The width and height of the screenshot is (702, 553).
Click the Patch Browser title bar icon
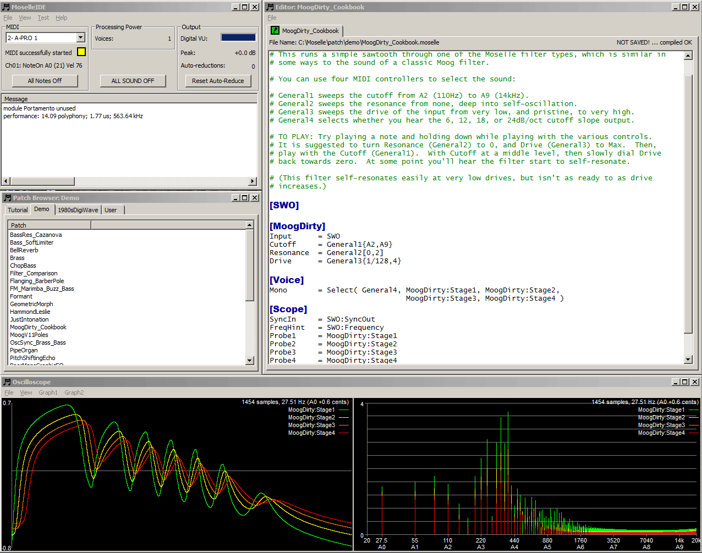tap(7, 198)
